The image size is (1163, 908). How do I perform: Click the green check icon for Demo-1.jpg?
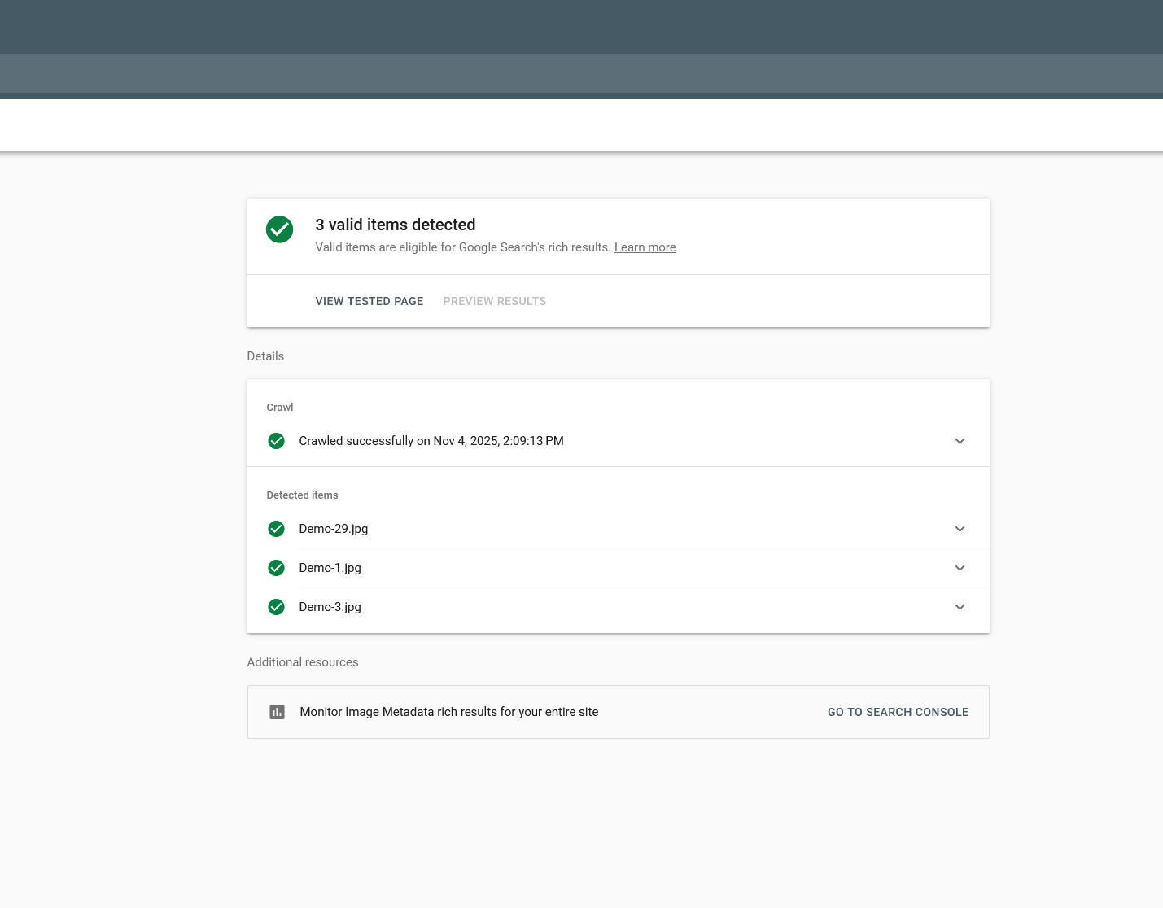point(277,568)
